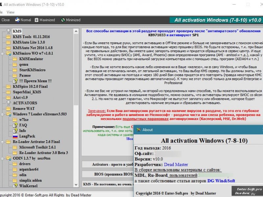The image size is (263, 197).
Task: Click the Microsoft Toolkit 2.6.1 folder icon
Action: 15,147
